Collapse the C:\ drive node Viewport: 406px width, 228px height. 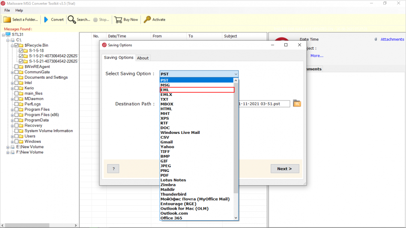(x=8, y=40)
